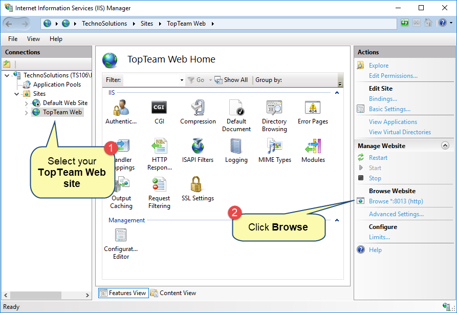This screenshot has height=313, width=457.
Task: Collapse the Manage Website actions section
Action: 445,145
